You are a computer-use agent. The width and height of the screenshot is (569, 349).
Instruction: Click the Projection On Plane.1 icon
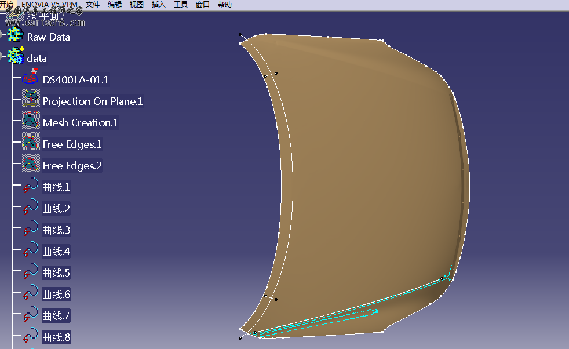coord(31,100)
